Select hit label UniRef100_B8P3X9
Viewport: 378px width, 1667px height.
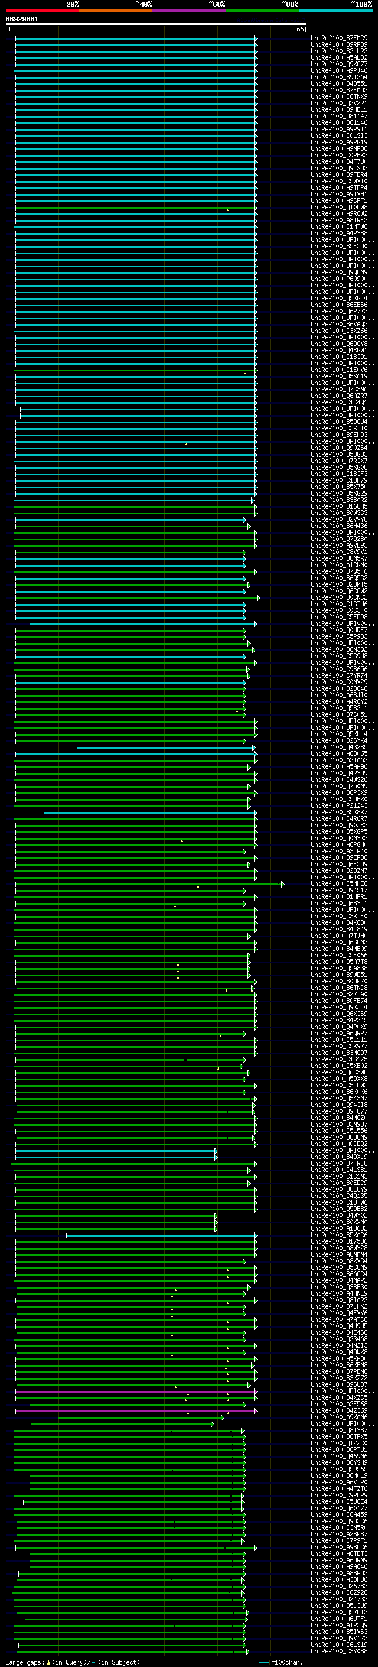click(339, 793)
